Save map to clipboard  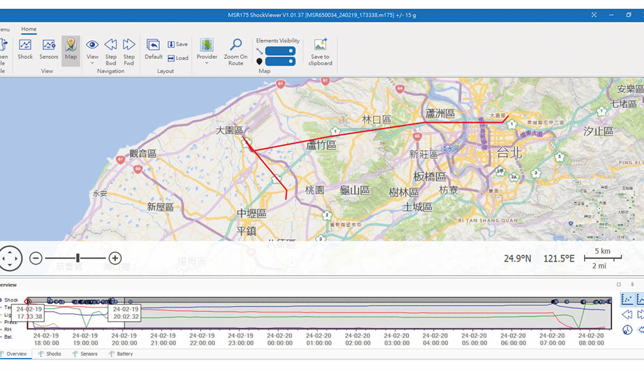(320, 52)
